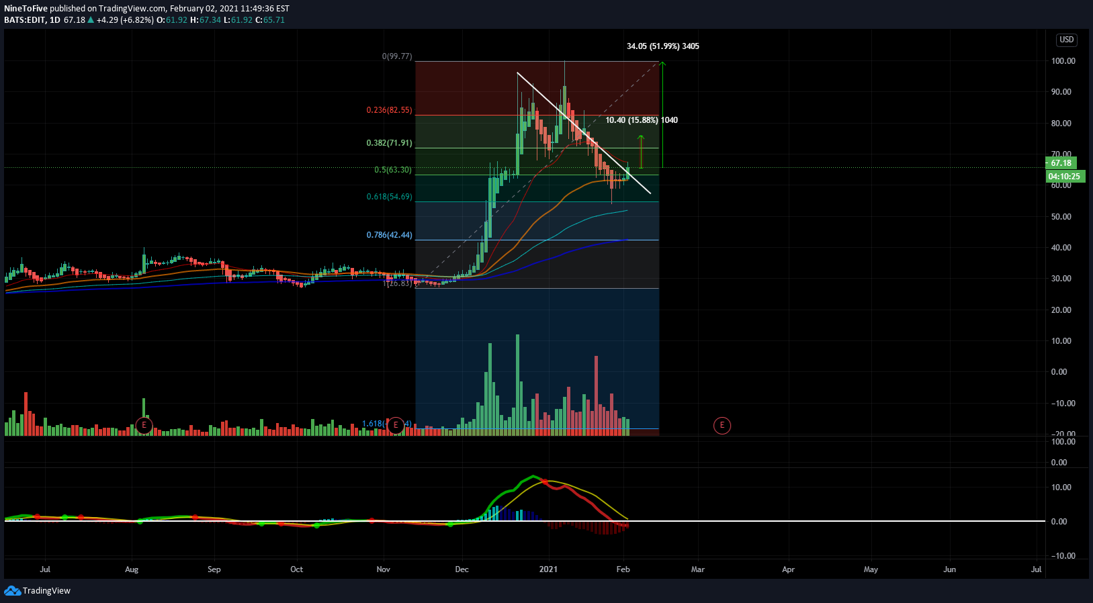Click the 1D interval label in header
Screen dimensions: 1093x603
(55, 20)
